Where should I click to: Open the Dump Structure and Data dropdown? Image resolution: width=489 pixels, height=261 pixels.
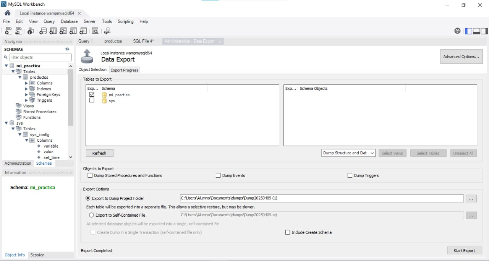coord(348,153)
